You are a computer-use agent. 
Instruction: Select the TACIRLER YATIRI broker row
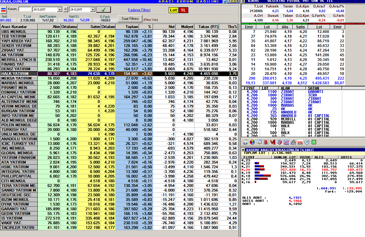119,227
